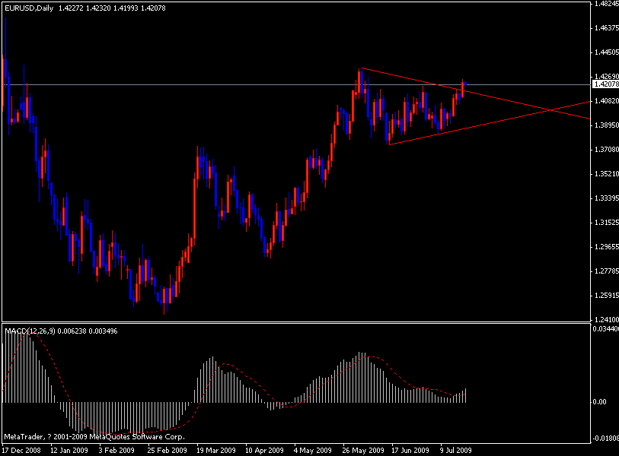The image size is (619, 456).
Task: Click the EURUSD,Daily chart title
Action: (x=29, y=8)
